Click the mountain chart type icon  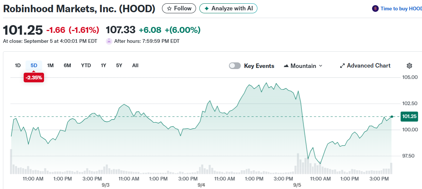click(x=286, y=66)
